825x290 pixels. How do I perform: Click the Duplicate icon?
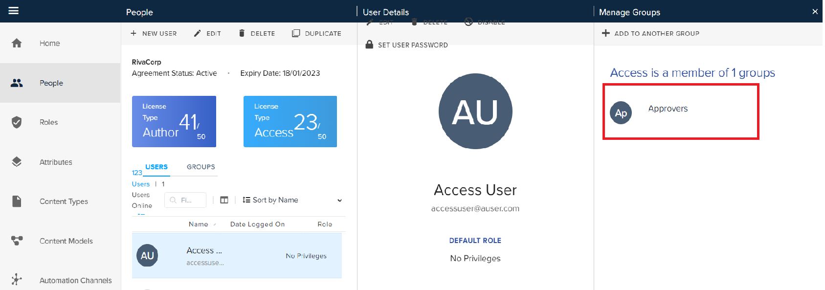coord(296,33)
